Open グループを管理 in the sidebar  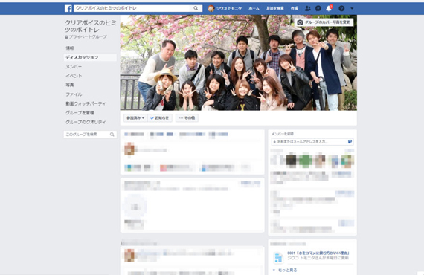coord(80,113)
